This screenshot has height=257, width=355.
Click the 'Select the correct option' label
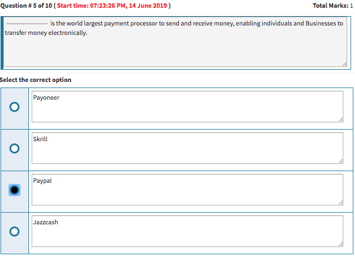pyautogui.click(x=36, y=80)
